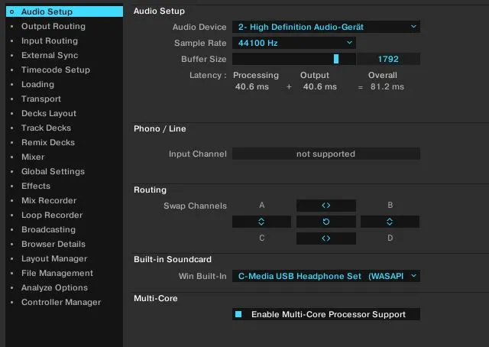
Task: Reset channel routing with center icon
Action: 325,222
